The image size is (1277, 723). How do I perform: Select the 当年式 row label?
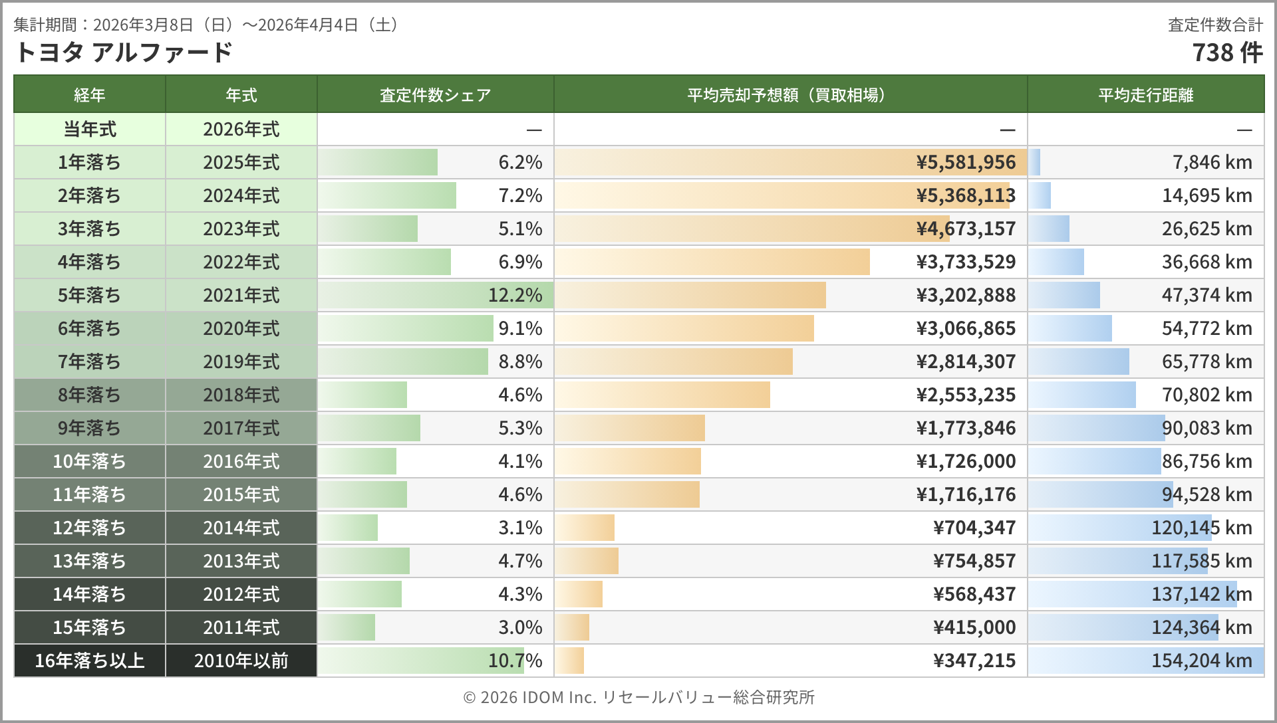[89, 129]
